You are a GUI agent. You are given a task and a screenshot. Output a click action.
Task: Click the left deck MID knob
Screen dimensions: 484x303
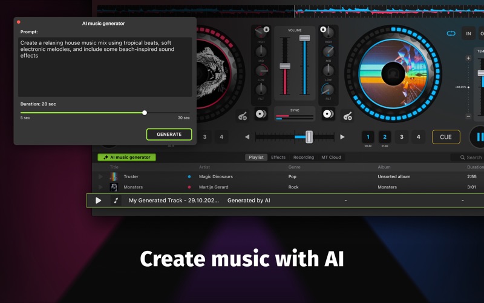point(261,51)
